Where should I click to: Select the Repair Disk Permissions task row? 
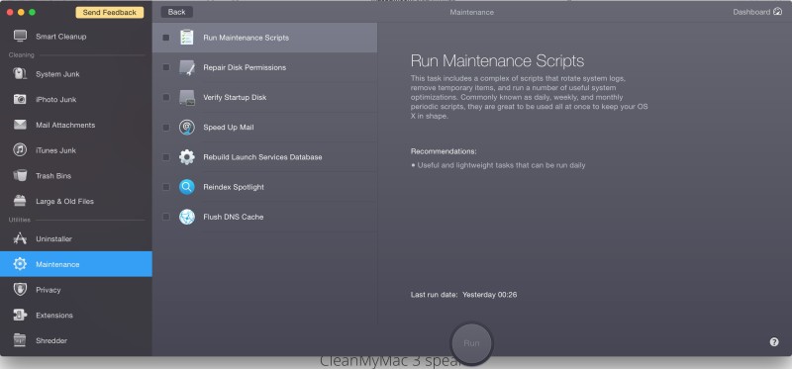pyautogui.click(x=264, y=67)
